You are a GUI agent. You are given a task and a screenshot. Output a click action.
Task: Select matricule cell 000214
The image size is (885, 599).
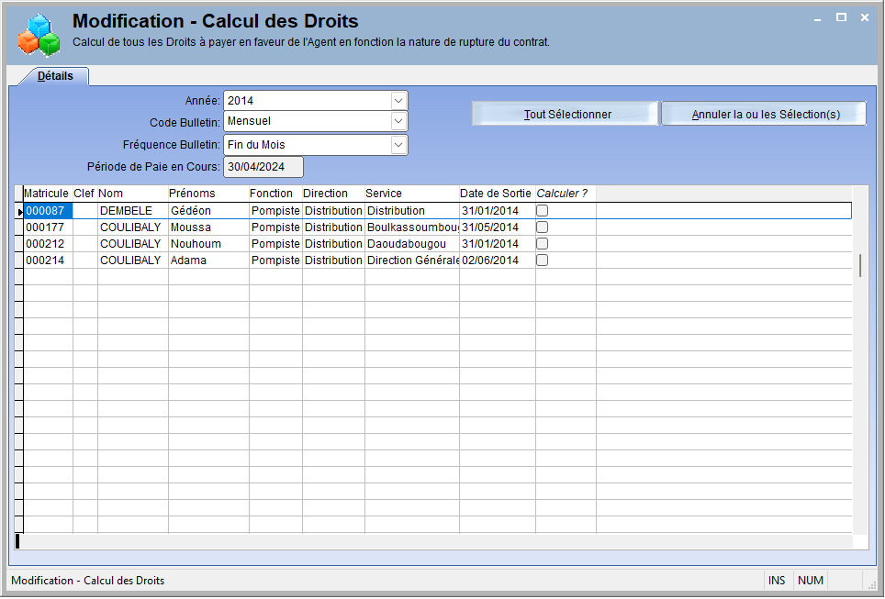[48, 260]
